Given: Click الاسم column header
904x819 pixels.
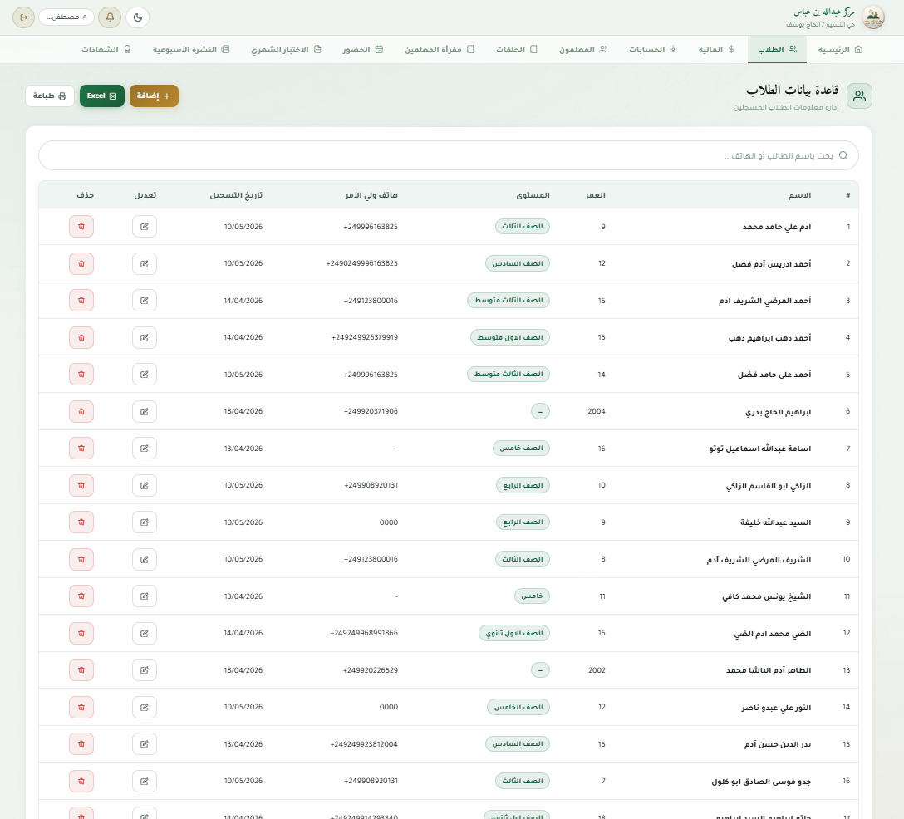Looking at the screenshot, I should click(799, 195).
